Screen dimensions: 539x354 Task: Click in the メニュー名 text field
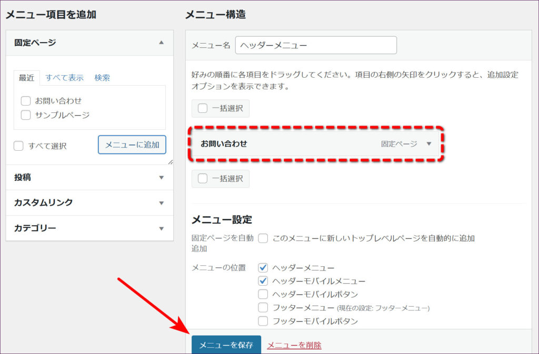click(316, 45)
